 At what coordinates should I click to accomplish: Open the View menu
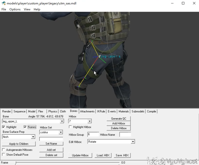(x=27, y=9)
